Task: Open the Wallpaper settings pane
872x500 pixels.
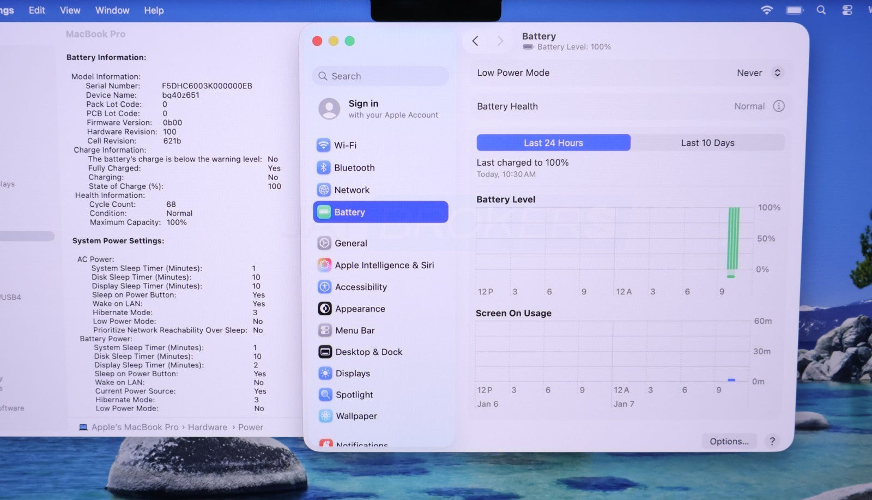Action: point(356,416)
